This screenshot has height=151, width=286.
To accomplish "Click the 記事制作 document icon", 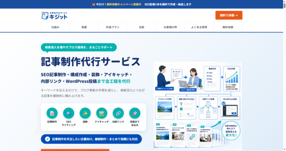I will (52, 113).
